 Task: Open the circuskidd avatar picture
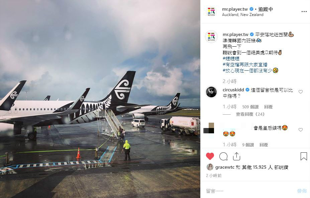(211, 92)
